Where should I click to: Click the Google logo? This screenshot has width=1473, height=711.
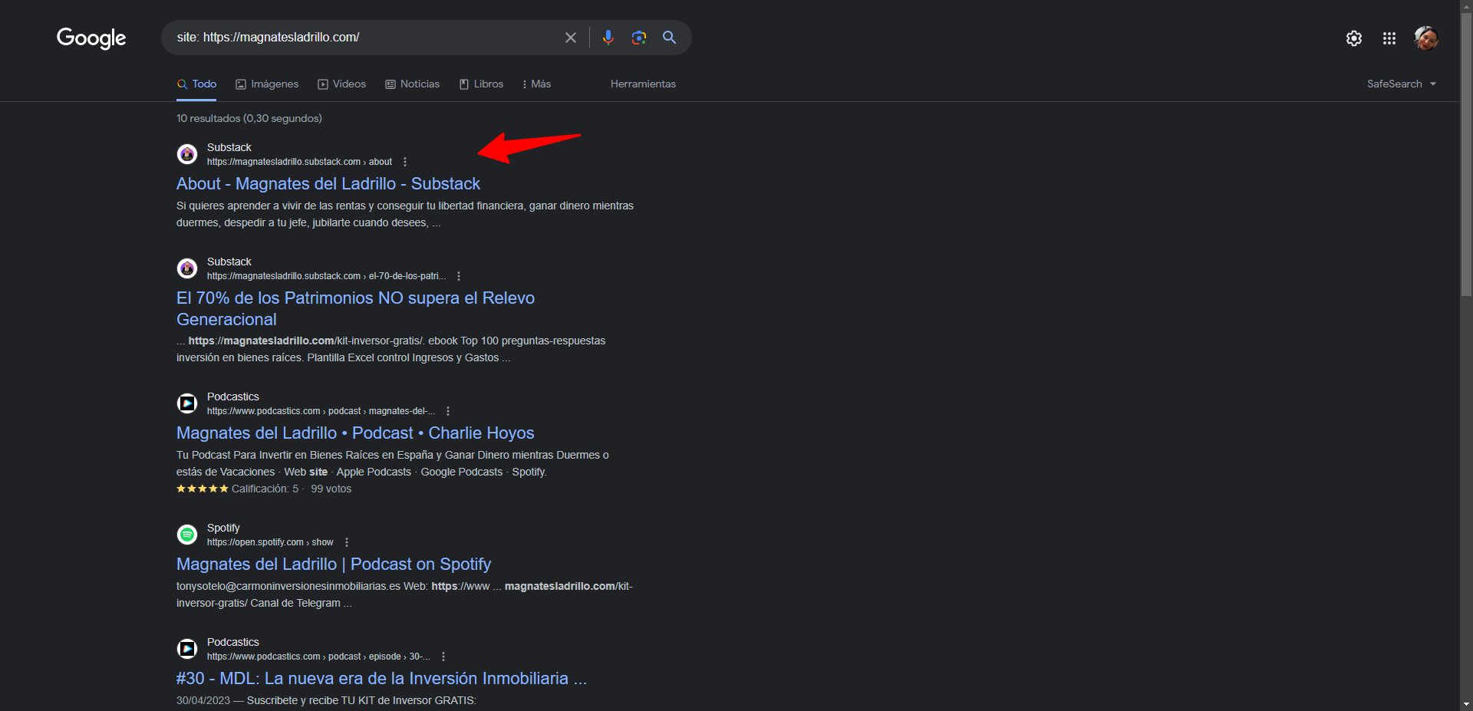click(91, 38)
